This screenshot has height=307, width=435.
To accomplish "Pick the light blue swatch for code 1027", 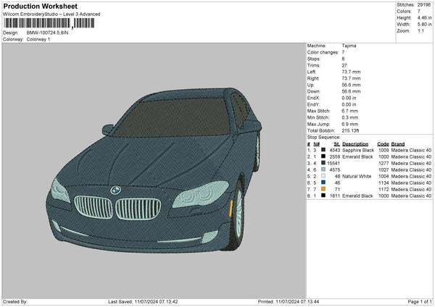I will pyautogui.click(x=323, y=169).
